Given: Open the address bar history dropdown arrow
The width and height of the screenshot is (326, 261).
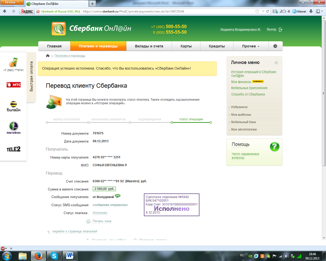Looking at the screenshot, I should [x=263, y=11].
